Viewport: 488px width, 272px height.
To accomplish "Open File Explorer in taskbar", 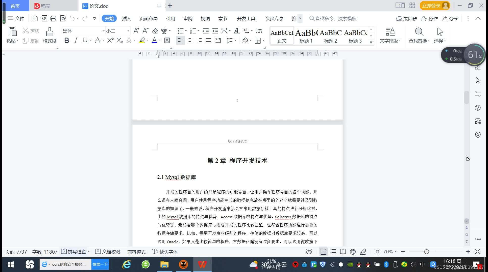I will [164, 264].
